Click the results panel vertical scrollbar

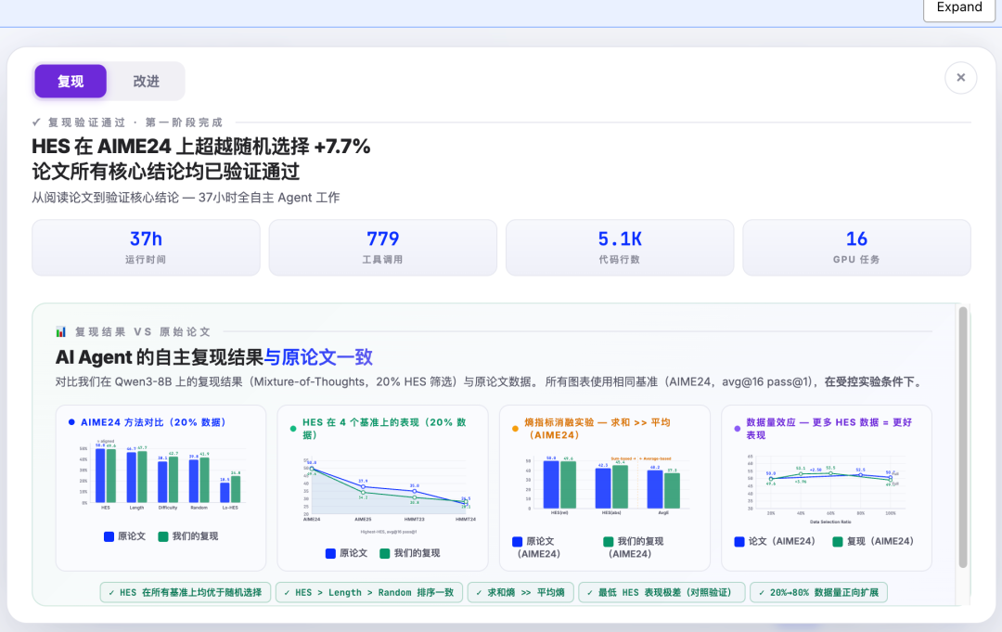click(962, 438)
